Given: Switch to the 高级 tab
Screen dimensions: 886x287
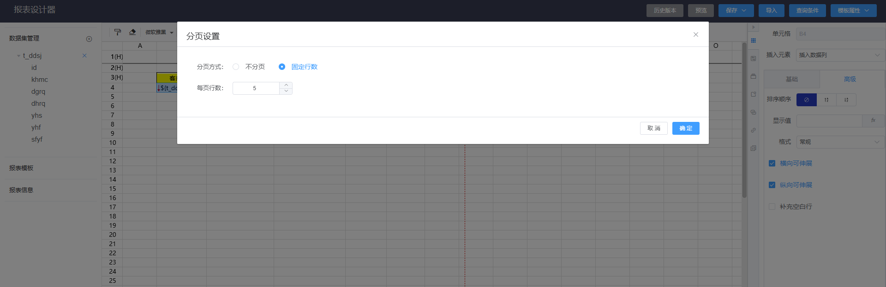Looking at the screenshot, I should tap(850, 79).
